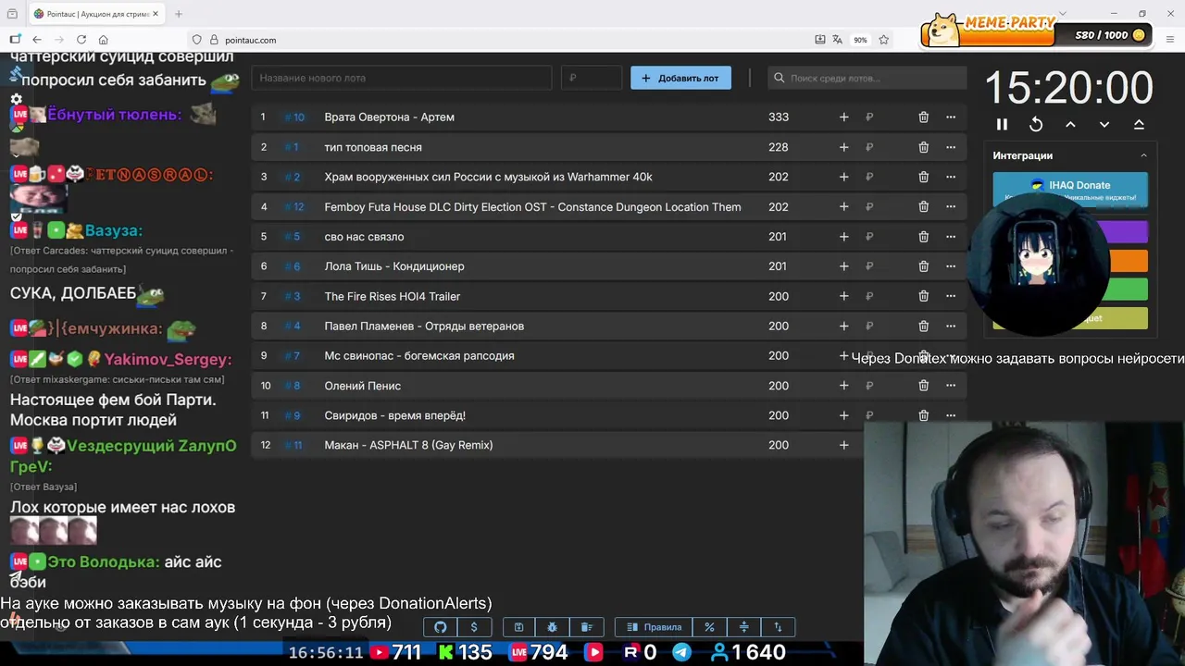Click the 333 amount of Врата Овертона
This screenshot has width=1185, height=666.
[x=779, y=117]
